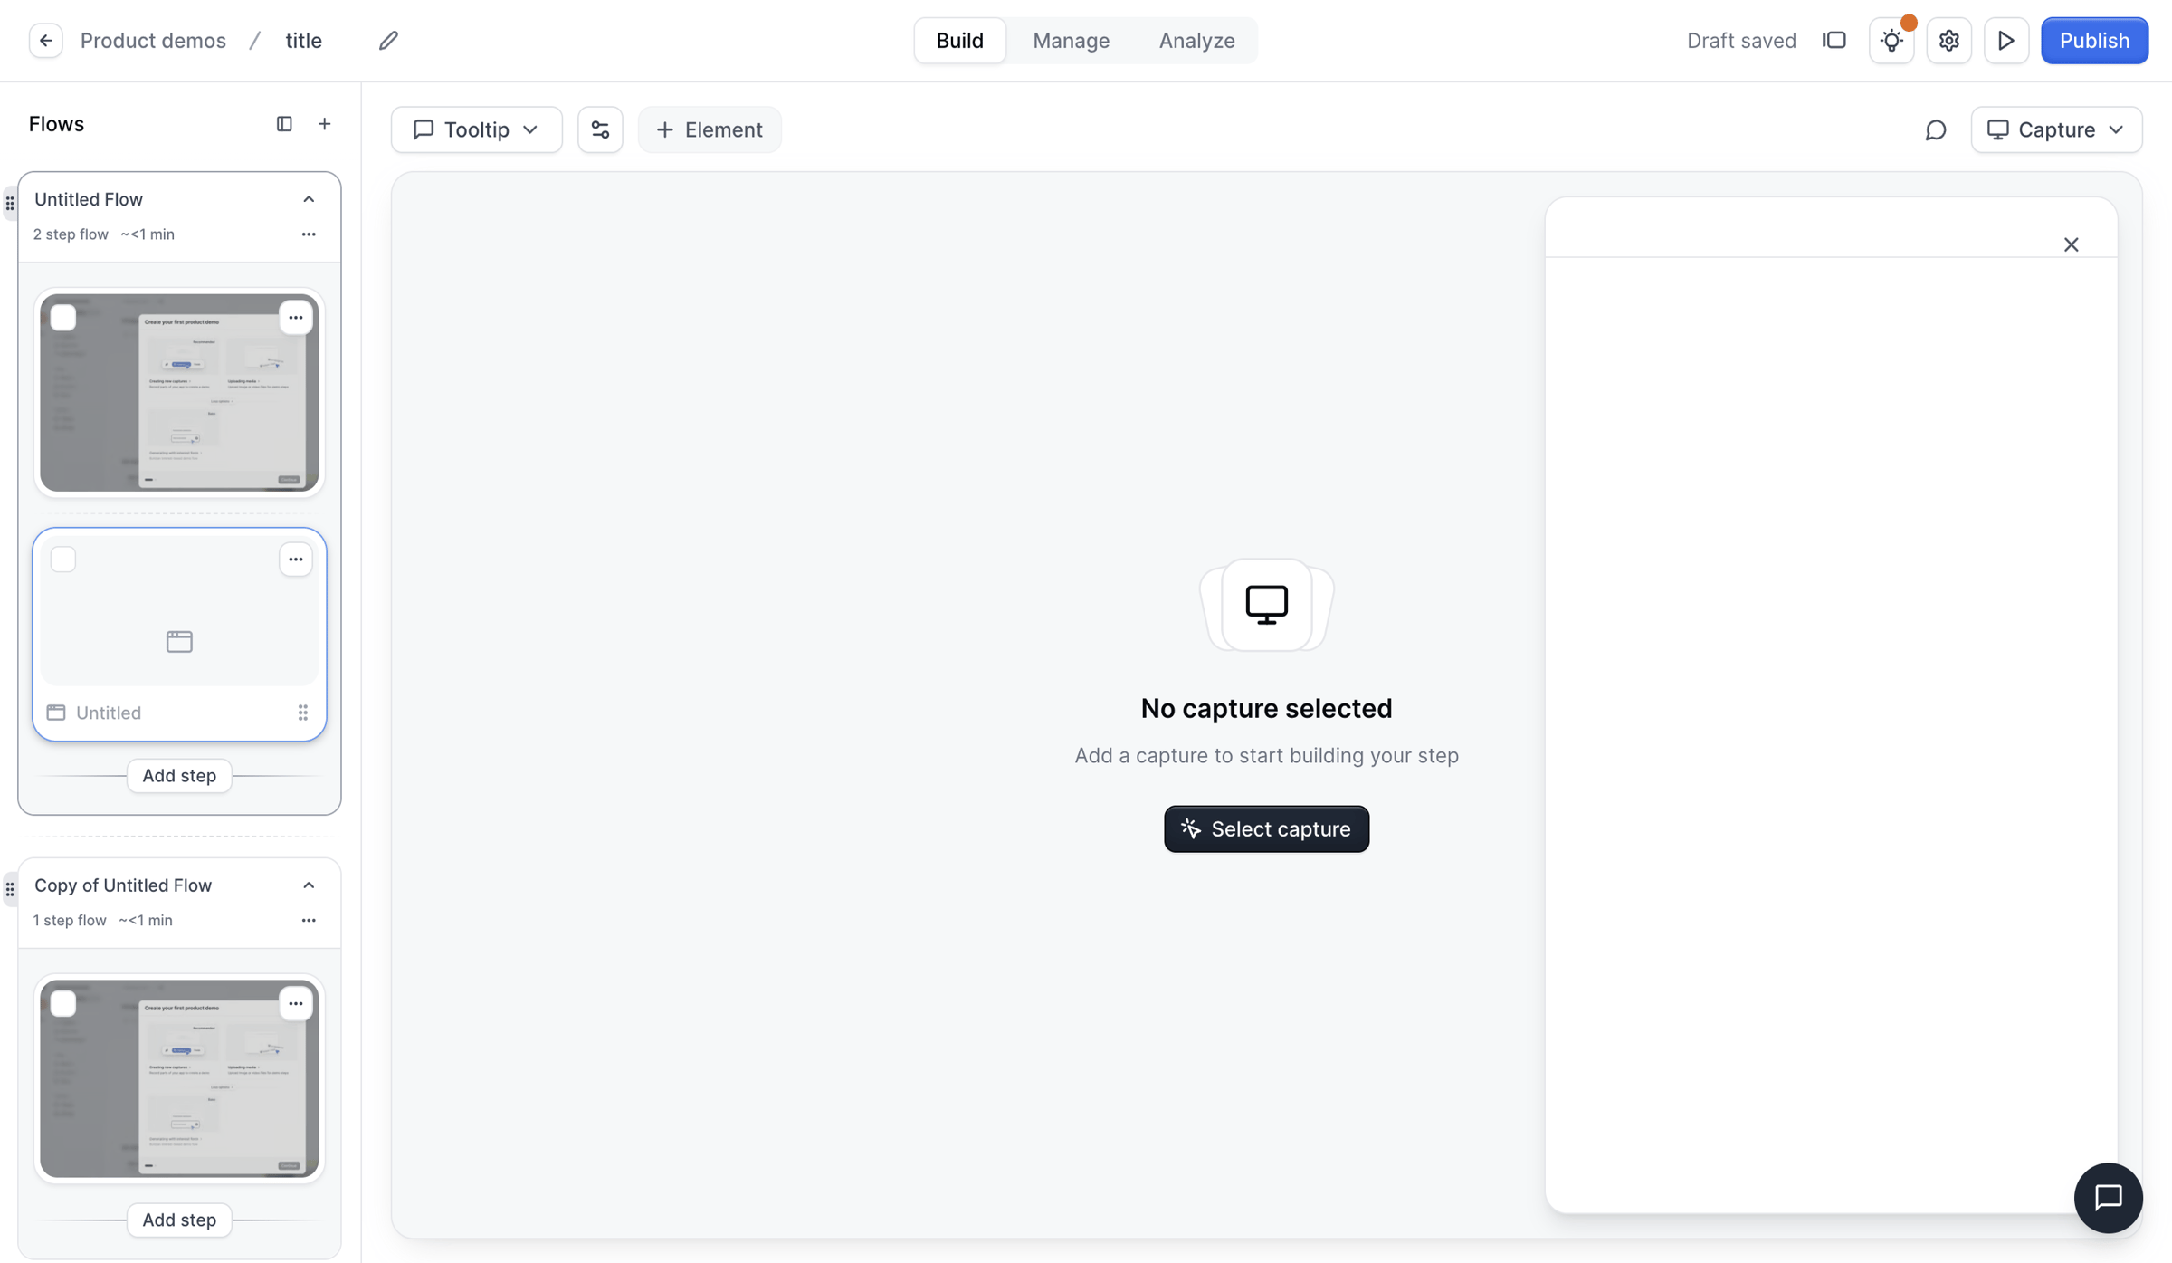This screenshot has height=1263, width=2172.
Task: Switch to the Manage tab
Action: click(x=1071, y=41)
